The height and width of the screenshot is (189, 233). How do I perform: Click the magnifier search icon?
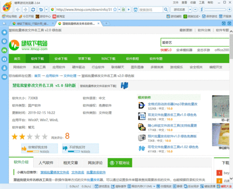pos(166,10)
